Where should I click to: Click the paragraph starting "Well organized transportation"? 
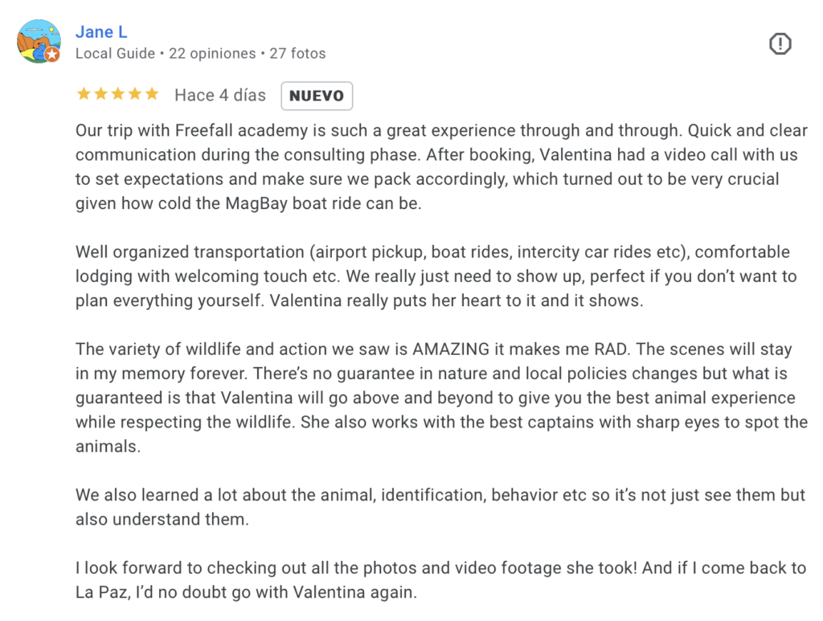click(436, 276)
